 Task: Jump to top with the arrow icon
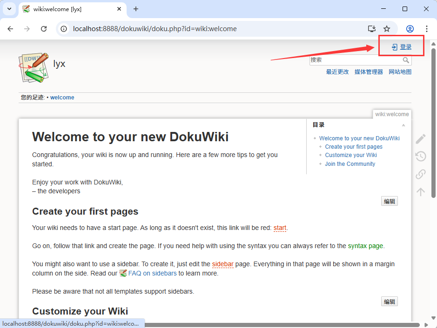tap(420, 191)
